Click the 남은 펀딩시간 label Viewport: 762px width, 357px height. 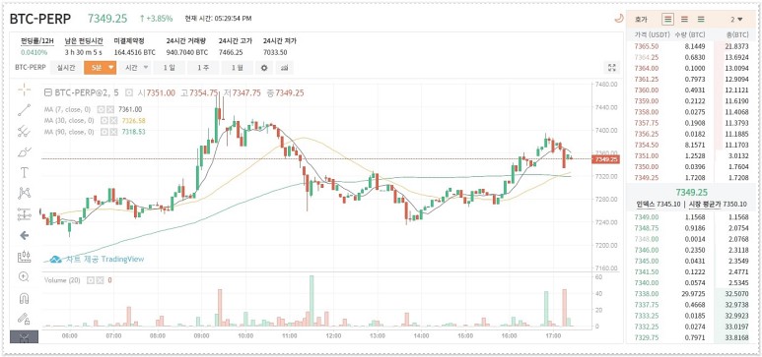coord(83,41)
